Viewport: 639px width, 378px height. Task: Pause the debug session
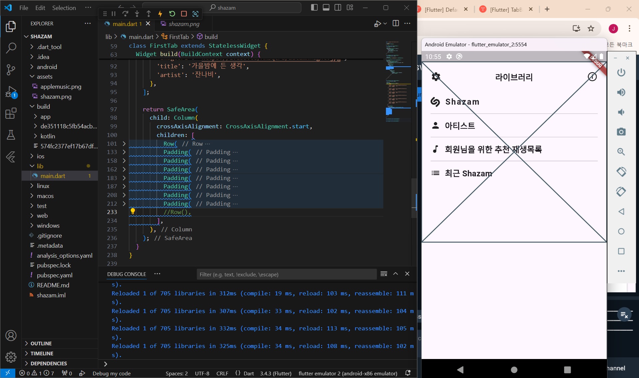(x=114, y=14)
